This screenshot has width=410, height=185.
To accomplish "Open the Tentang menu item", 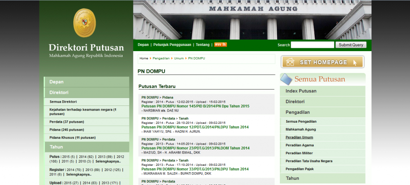I will [x=203, y=45].
